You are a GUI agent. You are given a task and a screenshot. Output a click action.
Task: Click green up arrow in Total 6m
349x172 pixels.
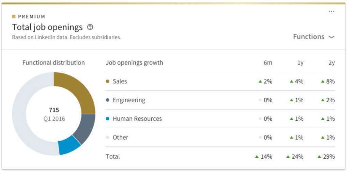coord(257,157)
